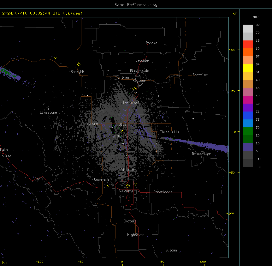
Task: Select the Lacombe city label
Action: (142, 60)
